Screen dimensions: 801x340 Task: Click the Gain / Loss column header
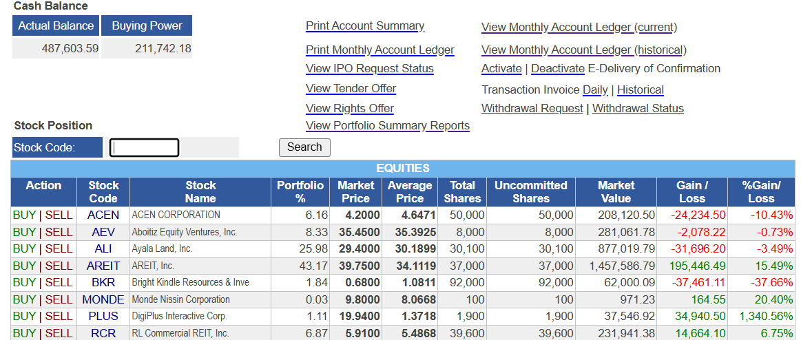point(692,192)
